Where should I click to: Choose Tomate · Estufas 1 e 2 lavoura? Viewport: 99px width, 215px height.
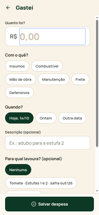tap(41, 183)
